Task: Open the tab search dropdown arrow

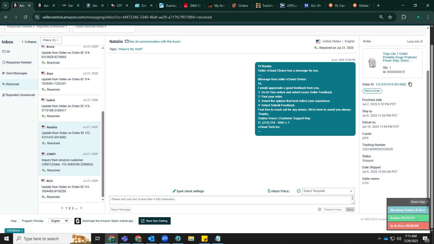Action: pos(5,5)
